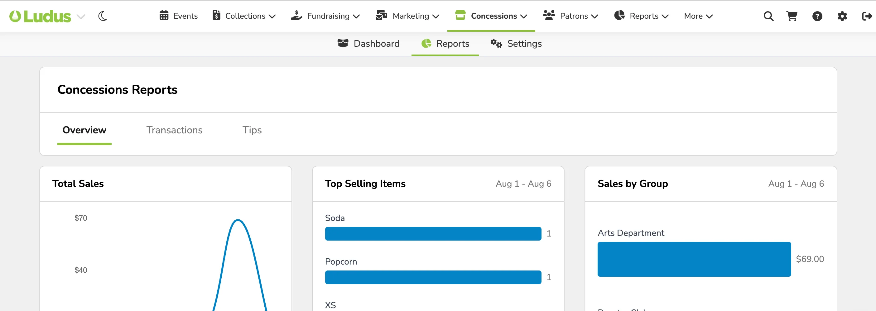Click the Dashboard box icon

click(x=343, y=43)
